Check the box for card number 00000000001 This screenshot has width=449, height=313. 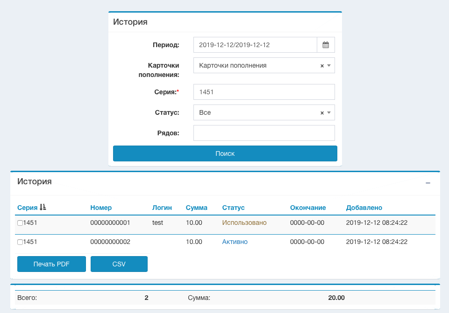20,223
